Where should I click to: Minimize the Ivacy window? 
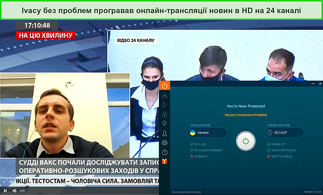[314, 84]
